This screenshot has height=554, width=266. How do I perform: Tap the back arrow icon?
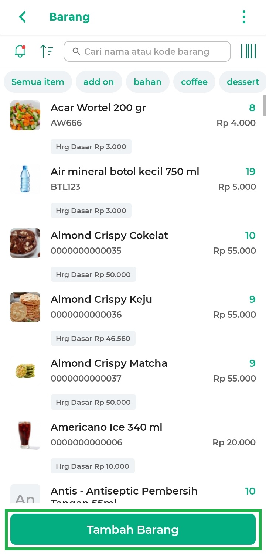click(x=23, y=17)
